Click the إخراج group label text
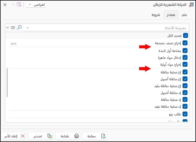Image resolution: width=196 pixels, height=142 pixels. click(13, 43)
